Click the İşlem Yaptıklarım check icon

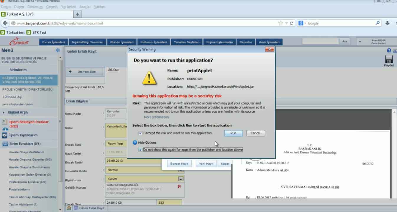[4, 135]
